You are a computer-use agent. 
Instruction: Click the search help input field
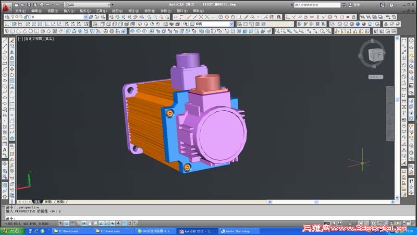[x=317, y=5]
